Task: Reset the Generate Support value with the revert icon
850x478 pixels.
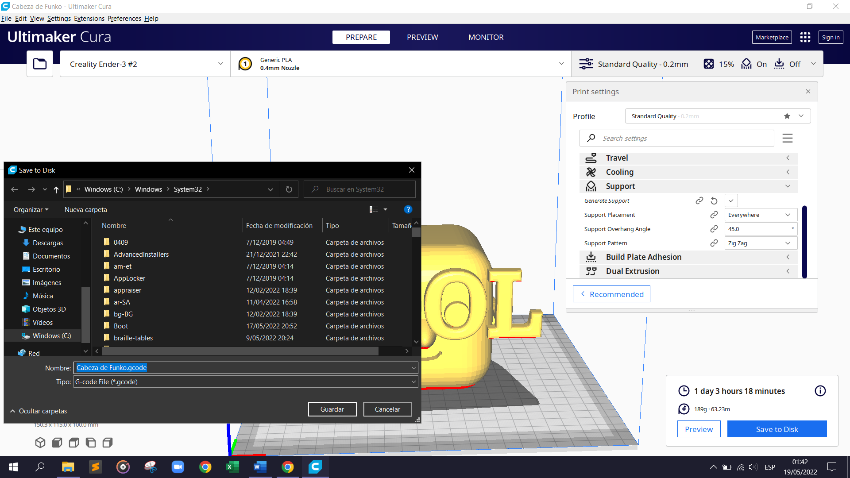Action: (x=714, y=200)
